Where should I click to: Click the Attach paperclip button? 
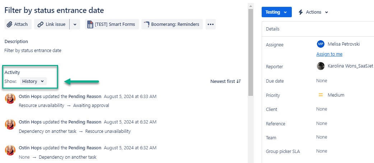[18, 24]
